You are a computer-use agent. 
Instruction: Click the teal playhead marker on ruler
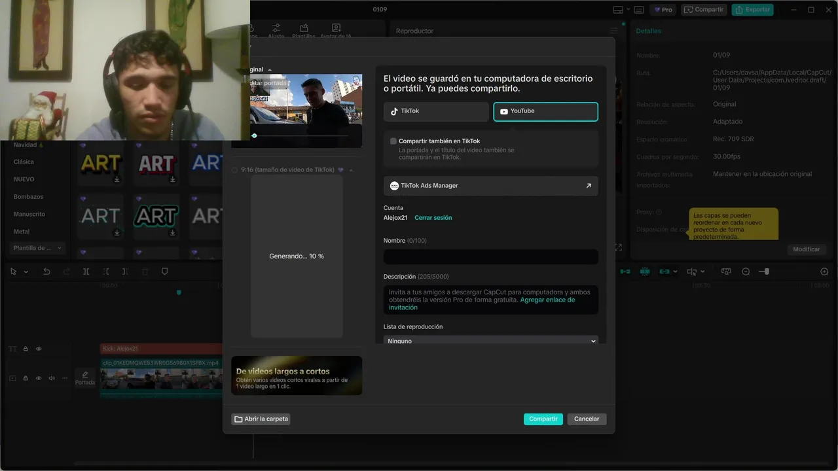pyautogui.click(x=179, y=292)
